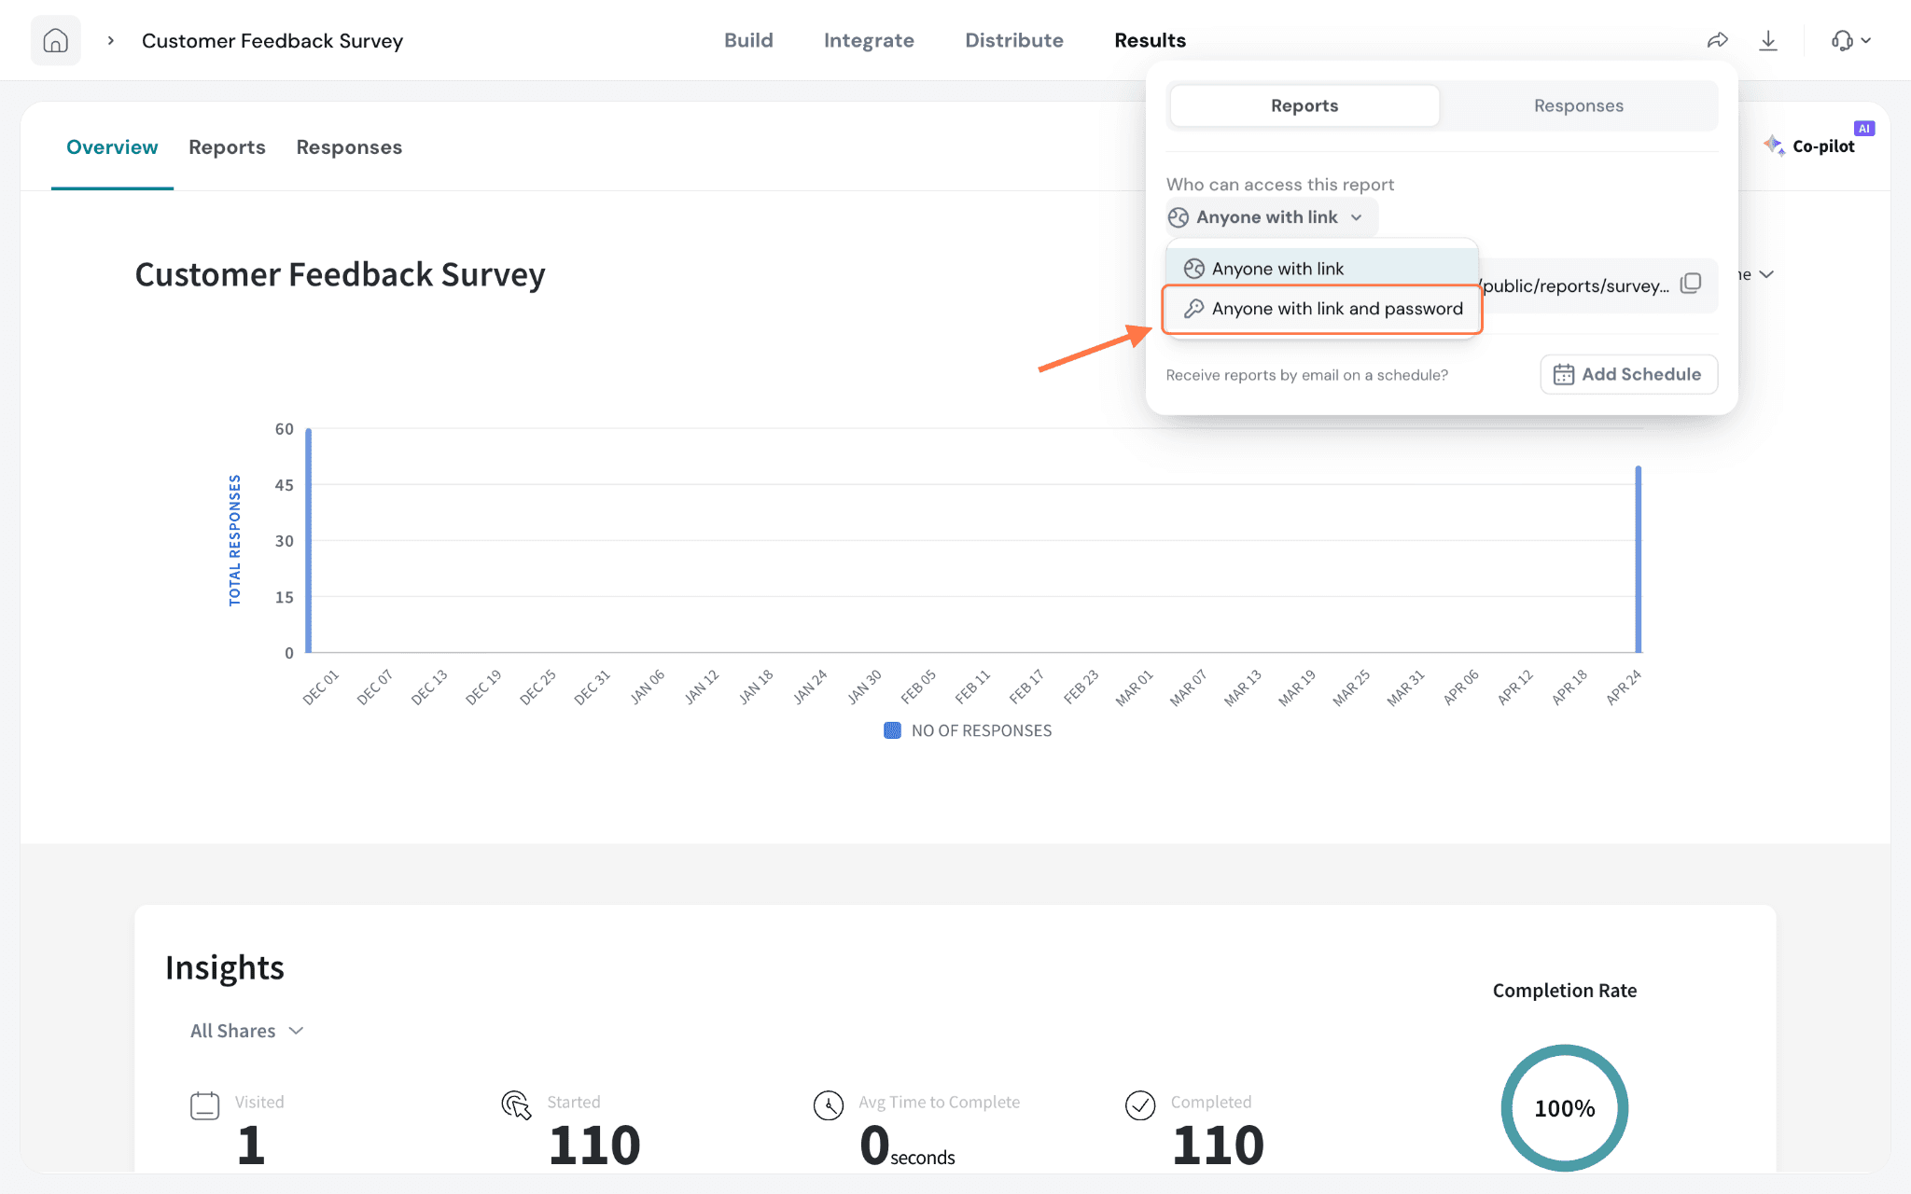Click the MAR 01 axis date label
Image resolution: width=1911 pixels, height=1194 pixels.
click(x=1135, y=687)
